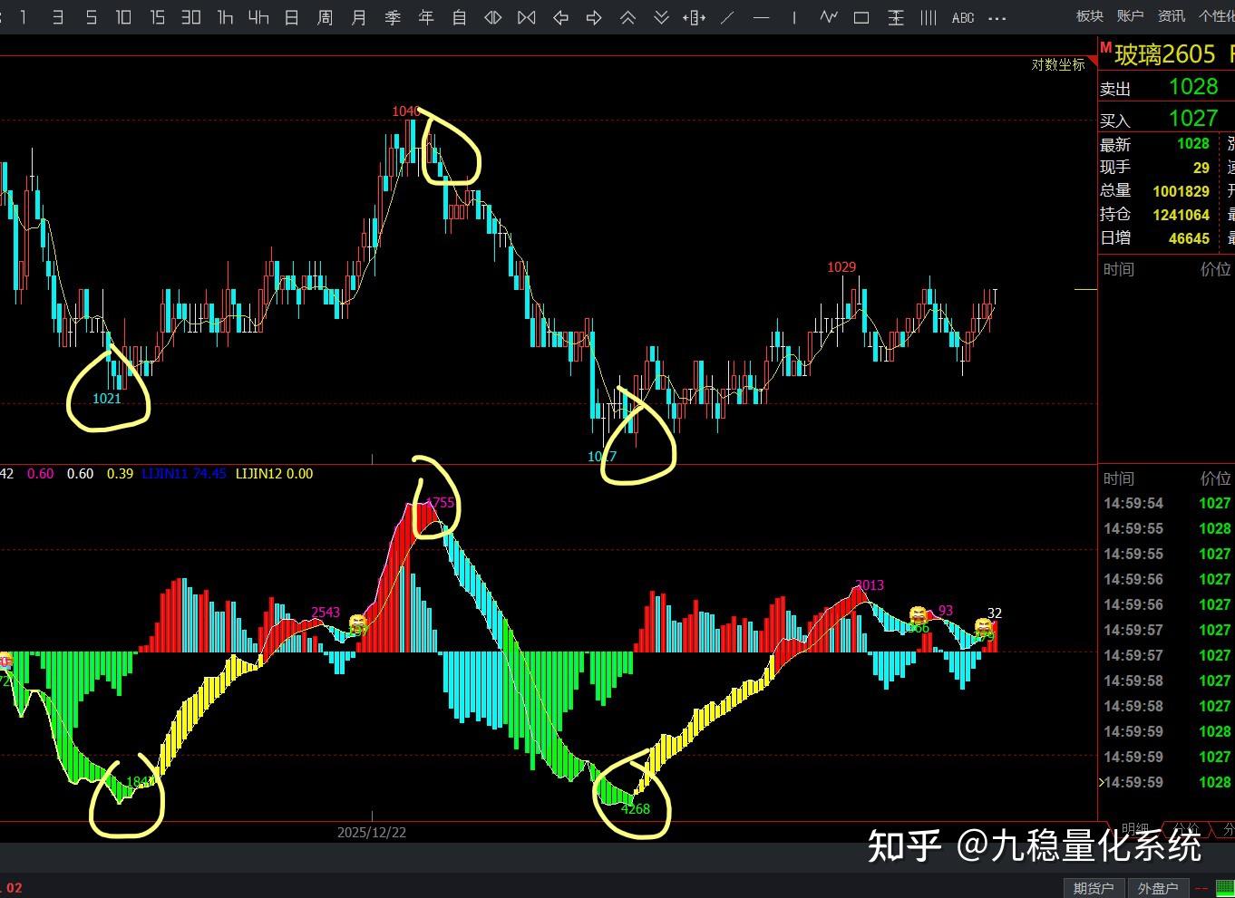Select the vertical line drawing tool

pos(794,17)
